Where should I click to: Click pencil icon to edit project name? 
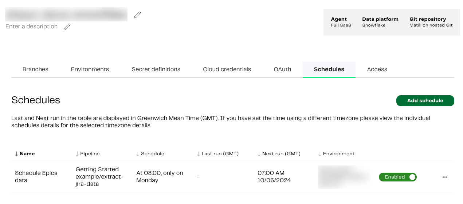tap(137, 15)
